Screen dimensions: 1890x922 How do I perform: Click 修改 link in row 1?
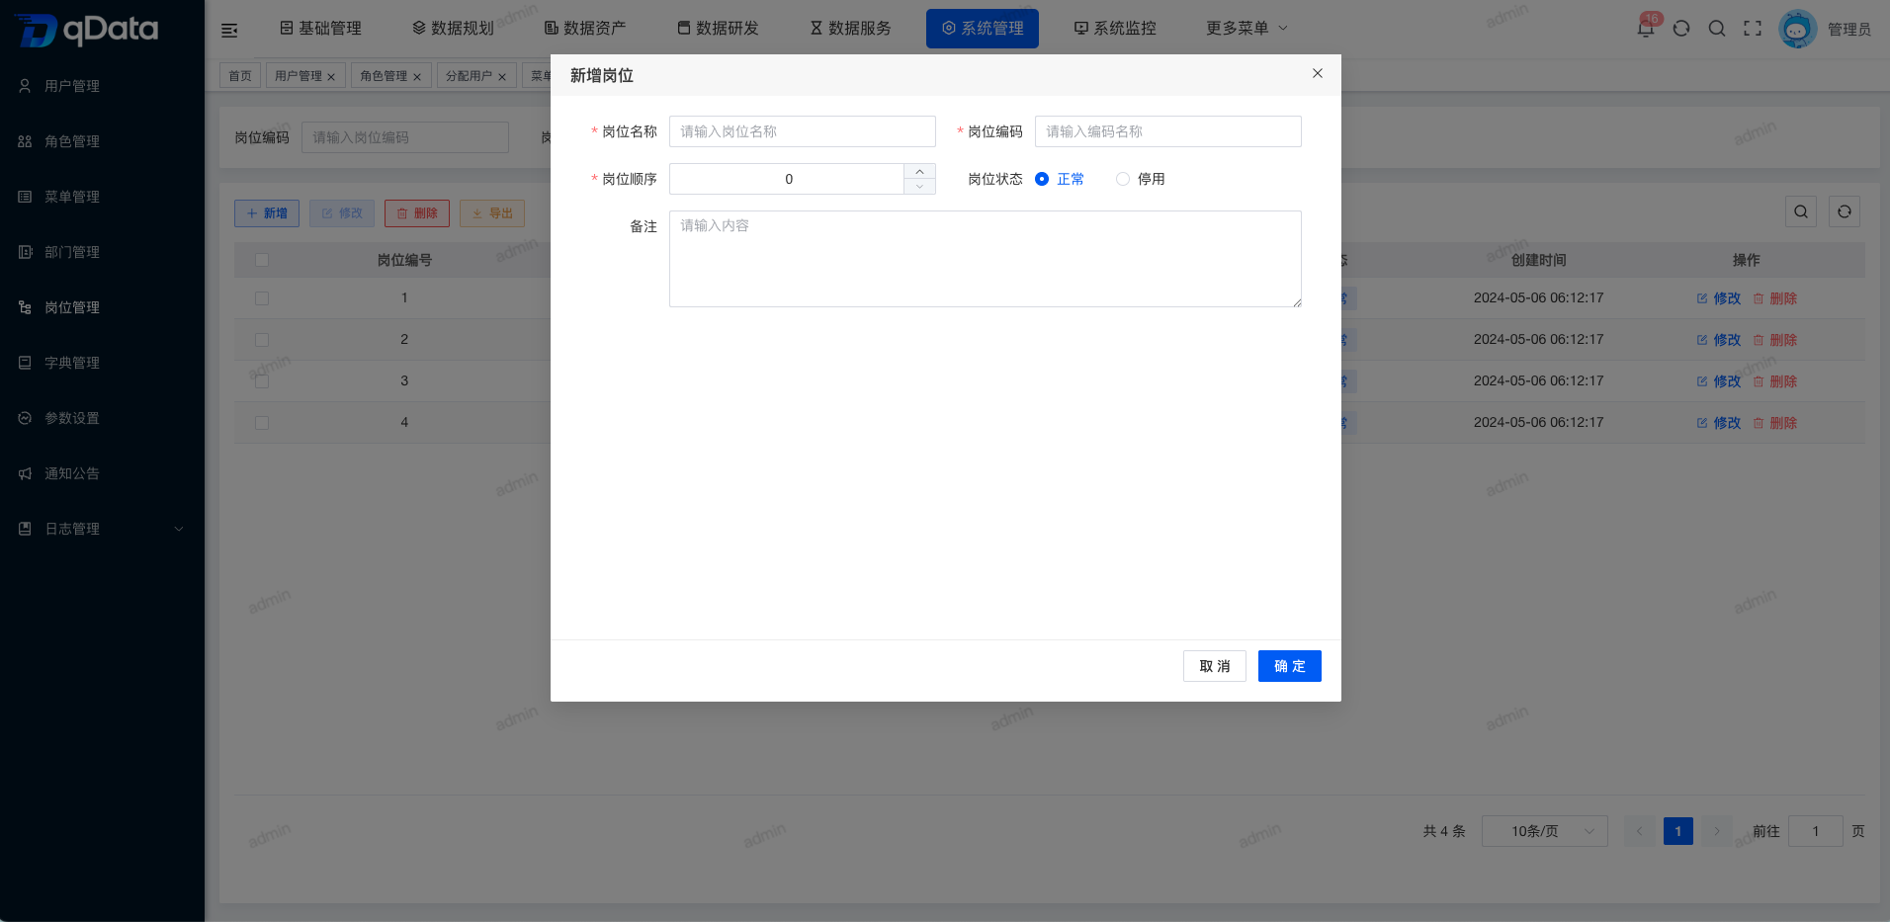[1719, 298]
